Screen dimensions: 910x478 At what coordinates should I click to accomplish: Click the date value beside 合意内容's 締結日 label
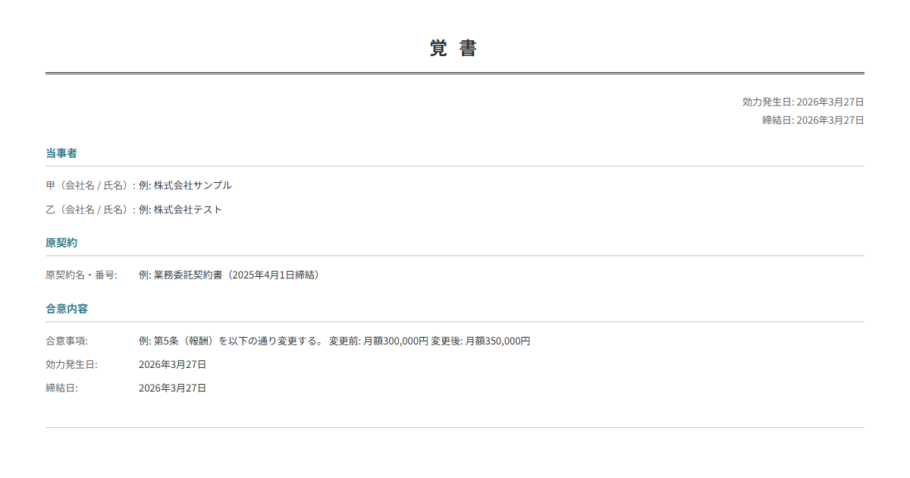tap(172, 388)
